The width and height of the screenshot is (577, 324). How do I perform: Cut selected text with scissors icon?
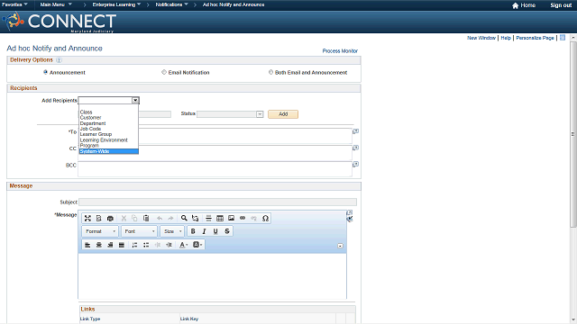click(x=124, y=218)
